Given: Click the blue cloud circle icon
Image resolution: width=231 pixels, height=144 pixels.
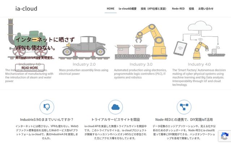Looking at the screenshot, I should click(115, 107).
